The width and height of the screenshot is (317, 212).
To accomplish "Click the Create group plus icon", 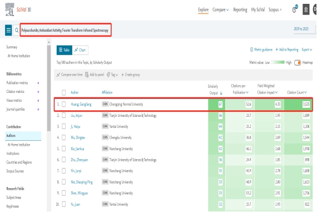I will 122,75.
